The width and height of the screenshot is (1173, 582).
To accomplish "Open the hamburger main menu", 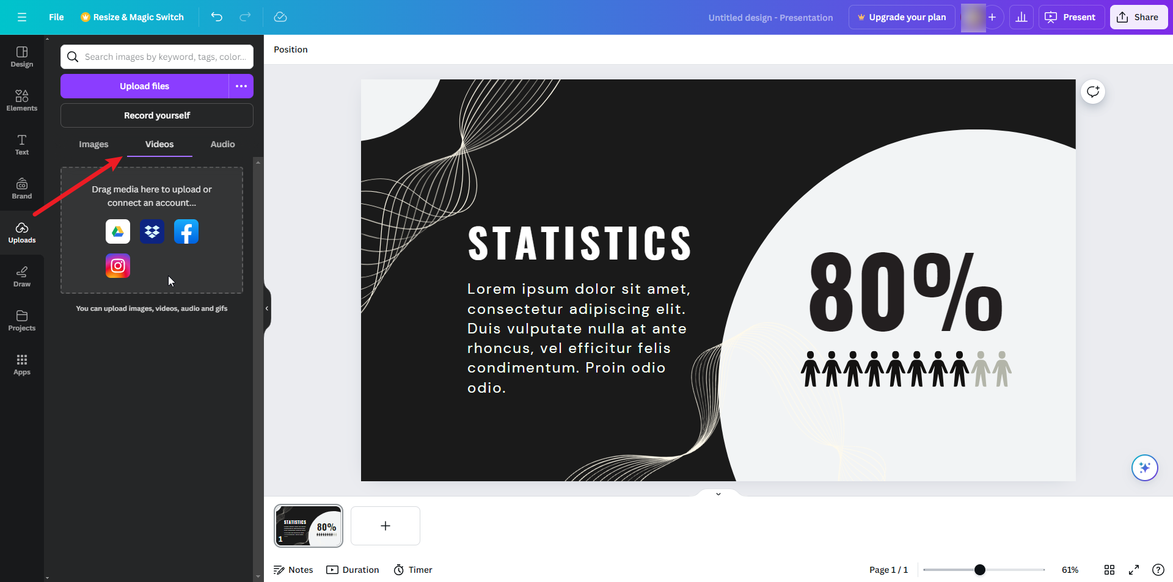I will [x=22, y=17].
